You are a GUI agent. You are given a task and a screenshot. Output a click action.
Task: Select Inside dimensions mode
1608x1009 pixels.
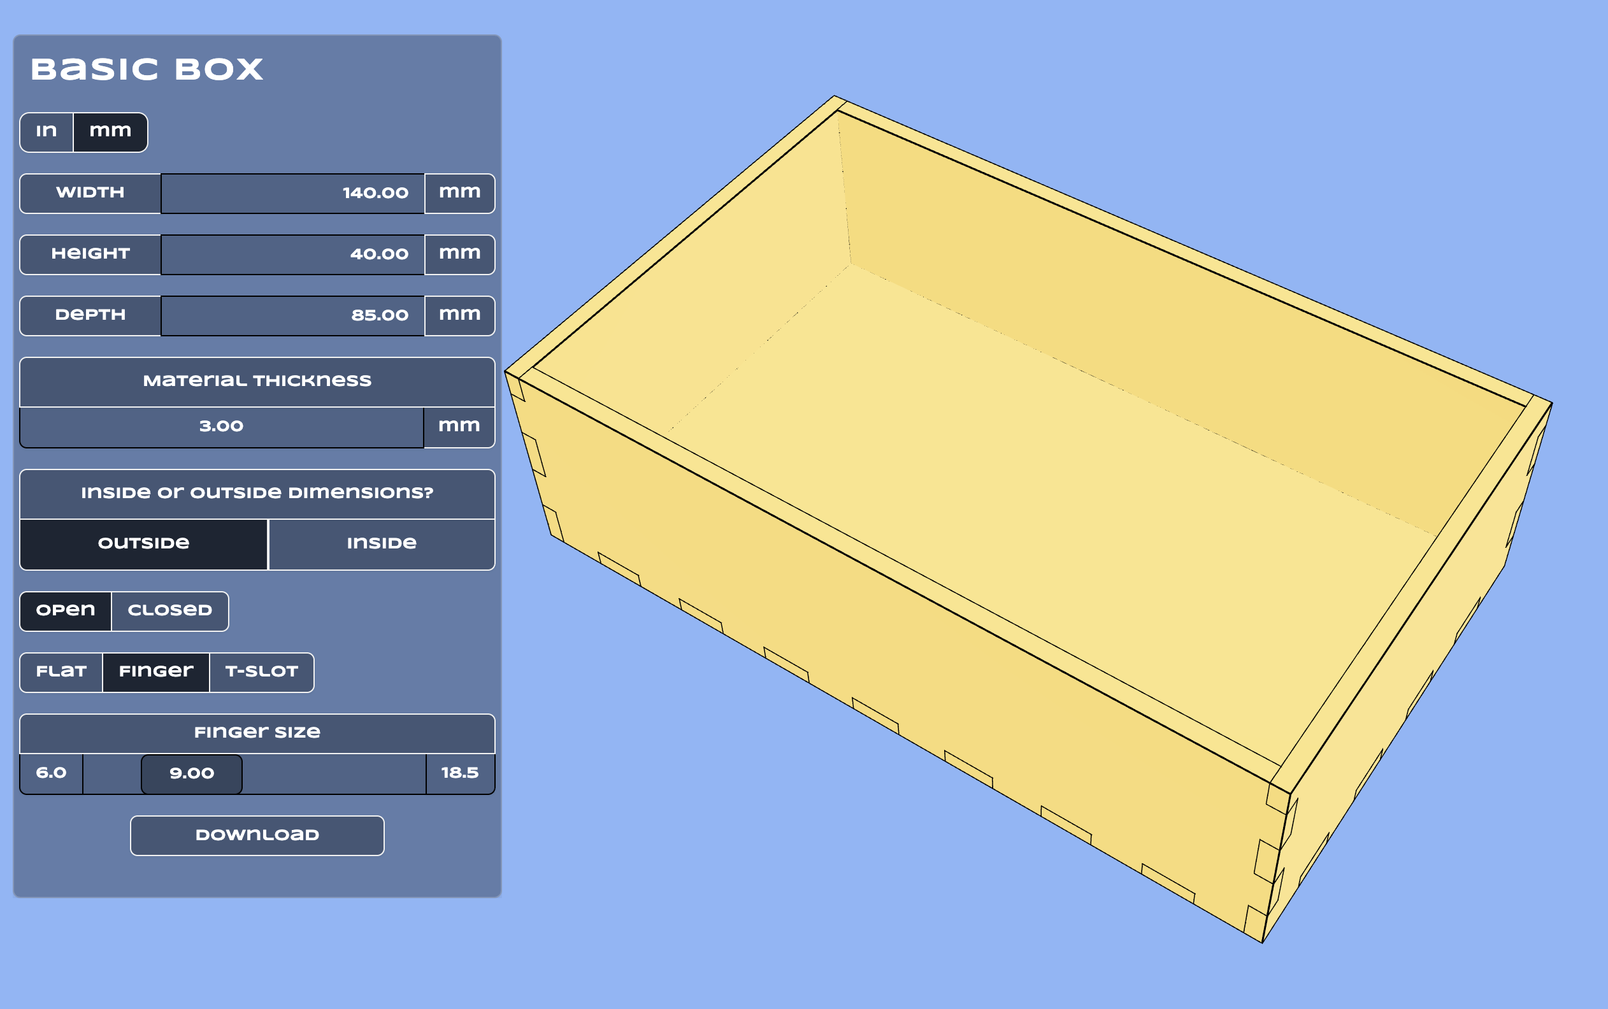tap(381, 544)
